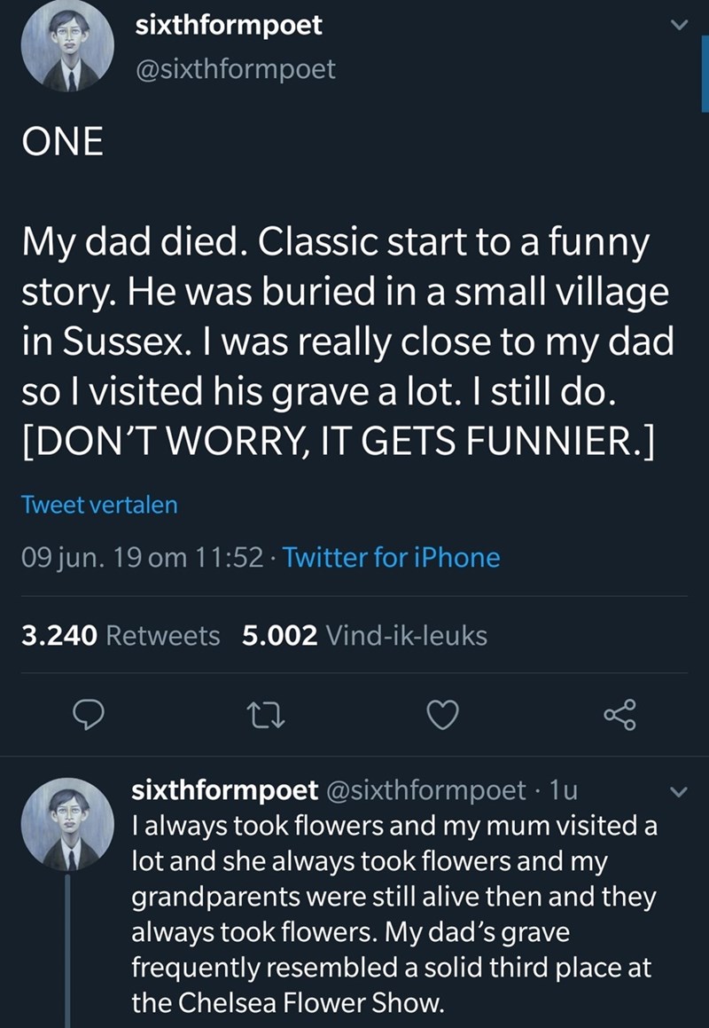Click the bold sixthformpoet name in the reply
709x1028 pixels.
coord(223,788)
